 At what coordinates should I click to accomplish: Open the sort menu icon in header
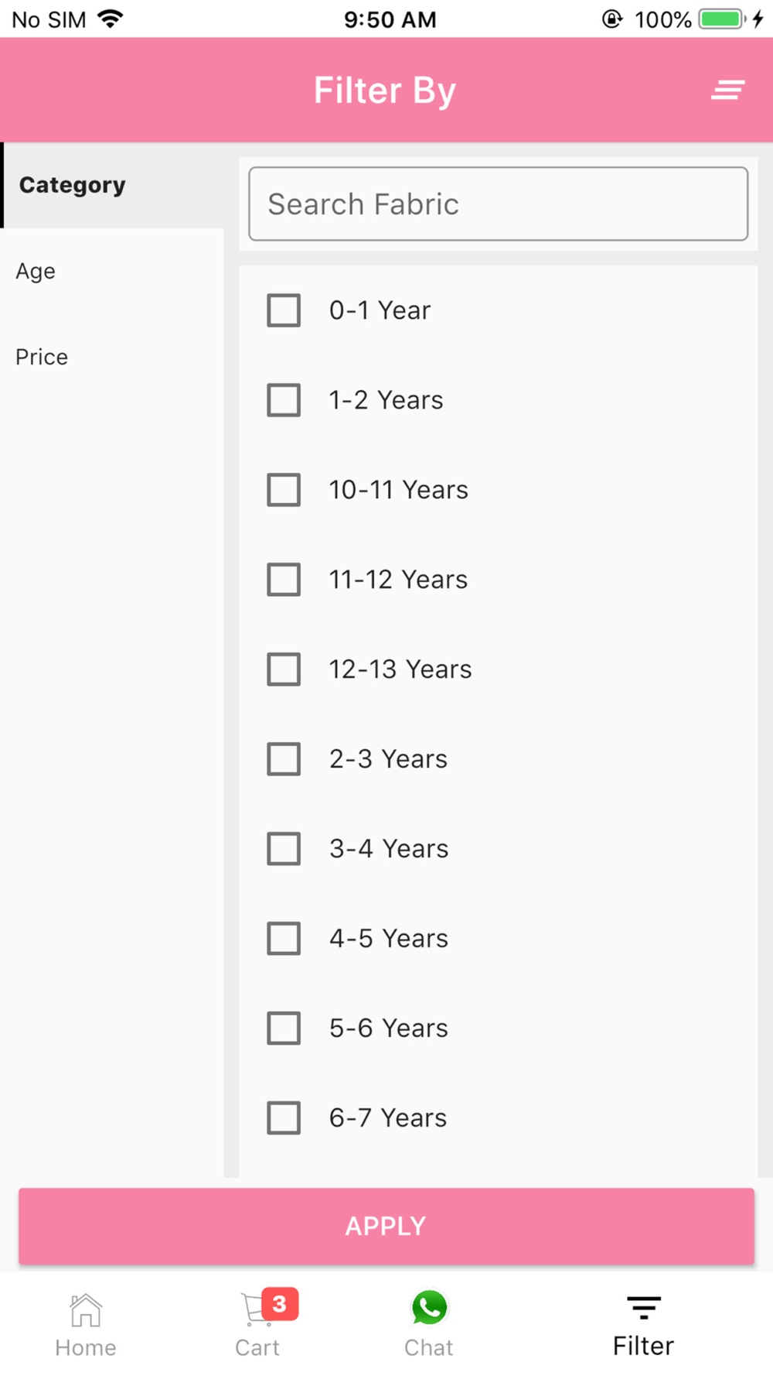[727, 90]
